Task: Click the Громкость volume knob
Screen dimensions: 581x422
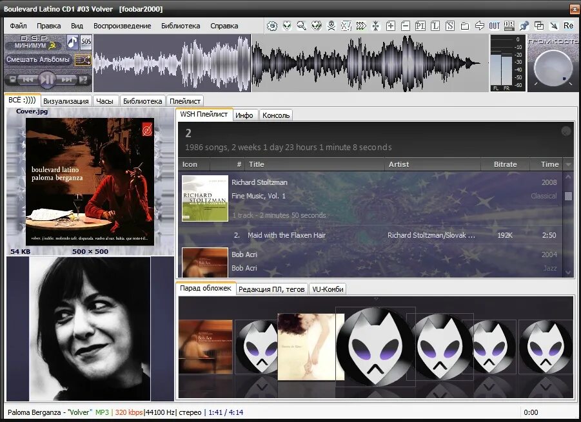Action: pos(553,68)
